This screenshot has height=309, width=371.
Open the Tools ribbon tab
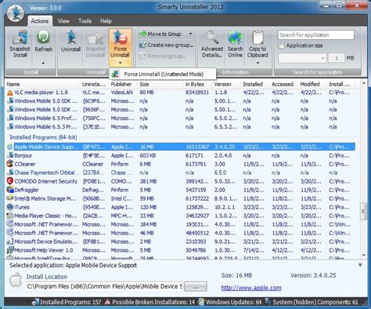85,21
